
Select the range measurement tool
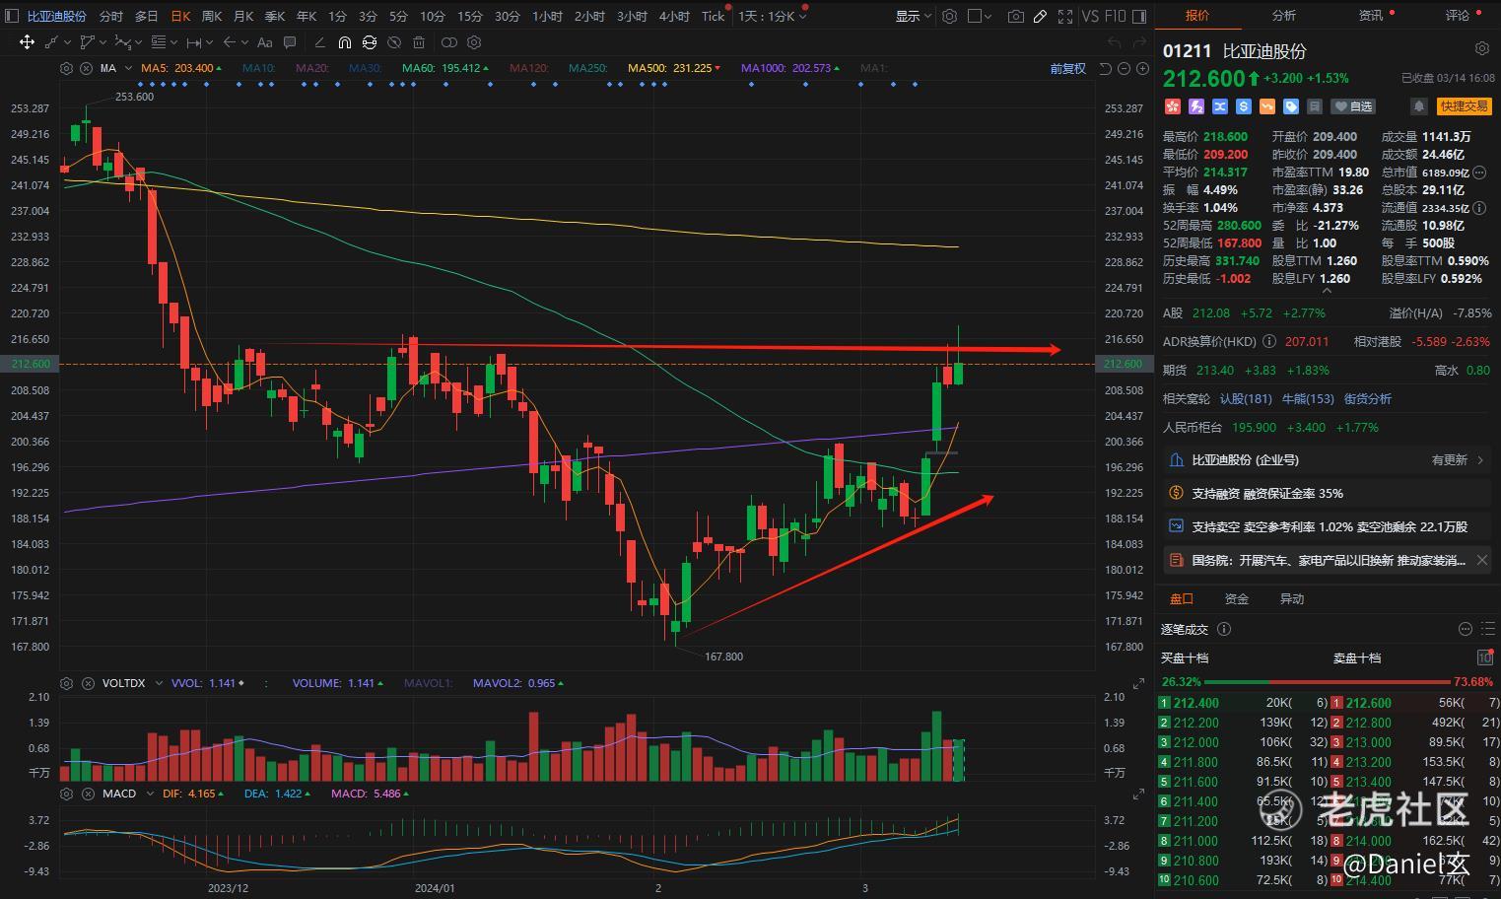coord(194,42)
